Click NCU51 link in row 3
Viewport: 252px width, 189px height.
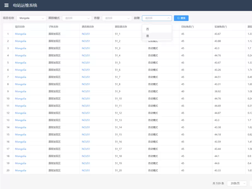coord(86,48)
